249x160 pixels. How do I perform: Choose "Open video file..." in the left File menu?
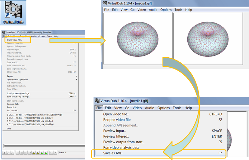tap(15, 40)
